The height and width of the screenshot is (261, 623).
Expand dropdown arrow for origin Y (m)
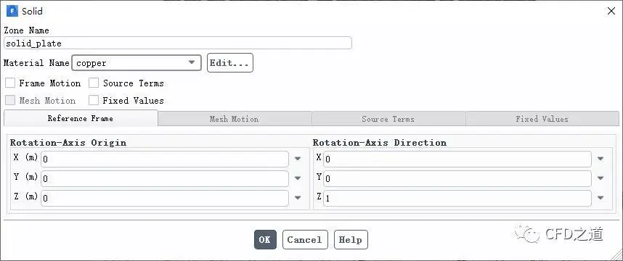point(298,178)
